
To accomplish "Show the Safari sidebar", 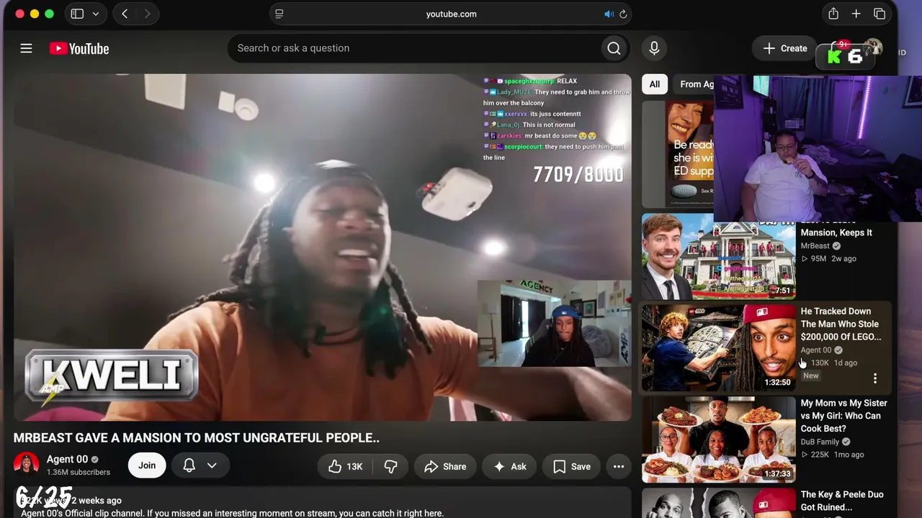I will (x=77, y=14).
